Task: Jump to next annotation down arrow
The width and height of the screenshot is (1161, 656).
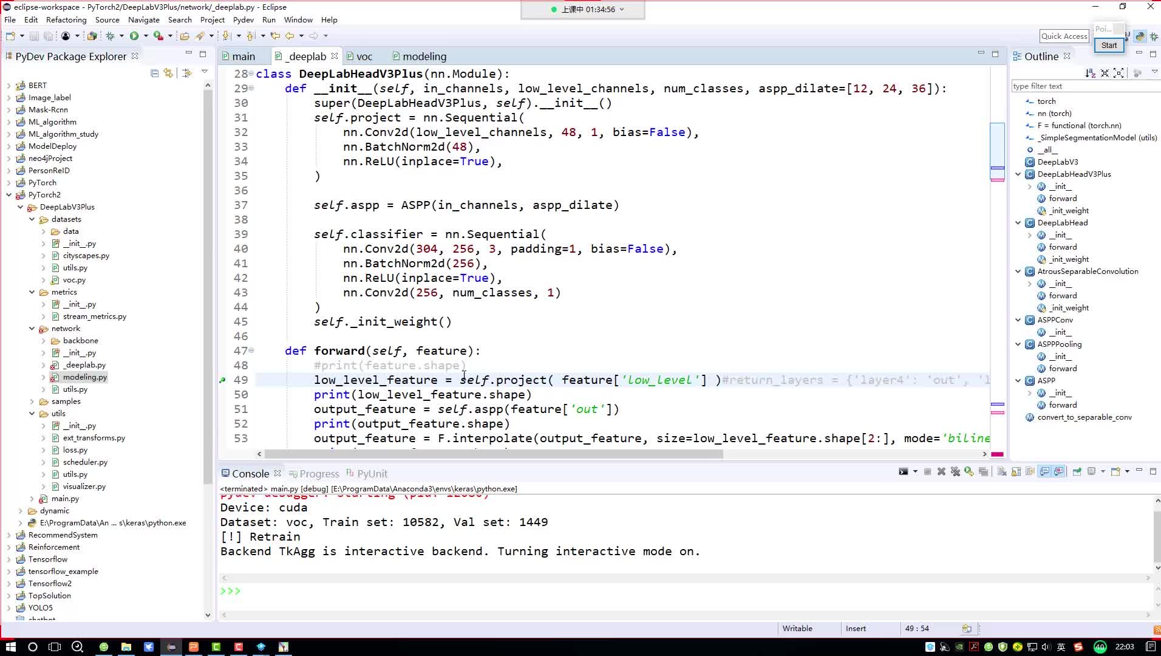Action: pos(226,36)
